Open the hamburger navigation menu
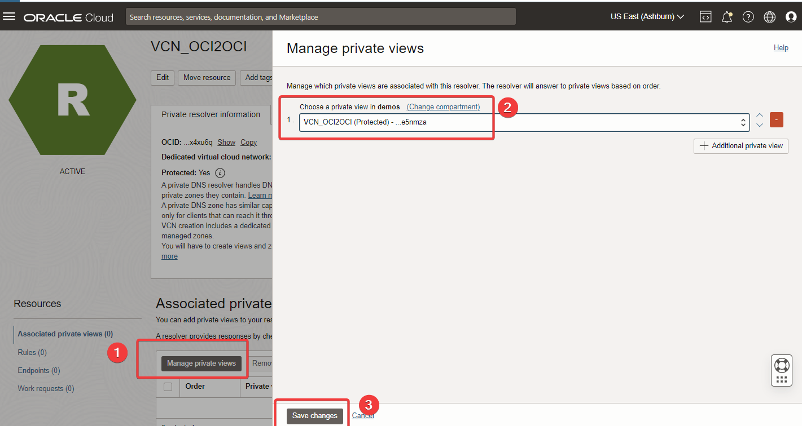The width and height of the screenshot is (802, 426). (9, 16)
